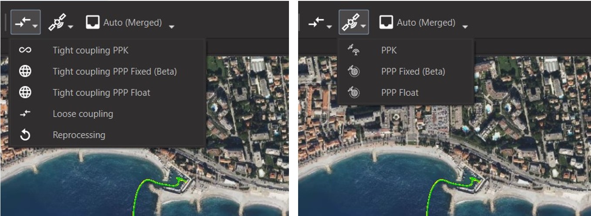591x216 pixels.
Task: Choose Tight coupling PPP Fixed (Beta)
Action: (107, 71)
